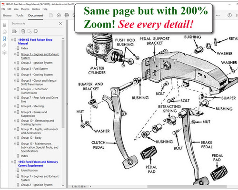Expand Group 13 - Maintenance, Lubrication, Special Tools
This screenshot has width=238, height=190.
15,143
